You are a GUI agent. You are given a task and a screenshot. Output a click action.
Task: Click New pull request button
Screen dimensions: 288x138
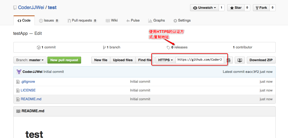click(x=64, y=60)
